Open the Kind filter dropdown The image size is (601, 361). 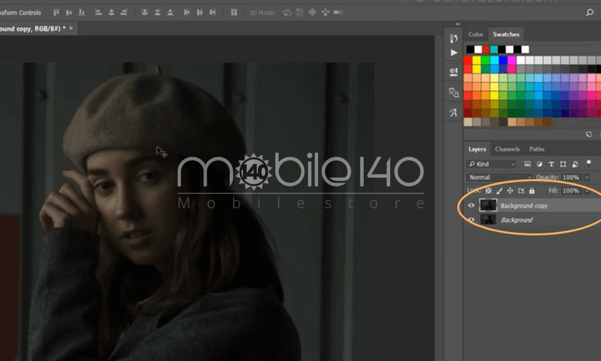coord(492,164)
